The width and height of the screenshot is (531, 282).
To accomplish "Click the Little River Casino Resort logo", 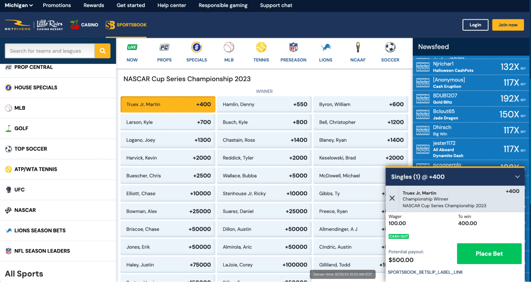I will pyautogui.click(x=50, y=25).
